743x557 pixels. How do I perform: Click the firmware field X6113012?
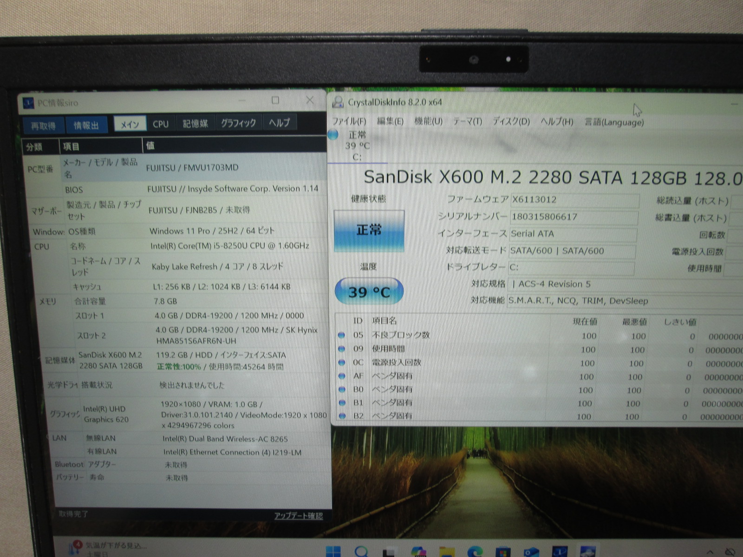[x=574, y=200]
